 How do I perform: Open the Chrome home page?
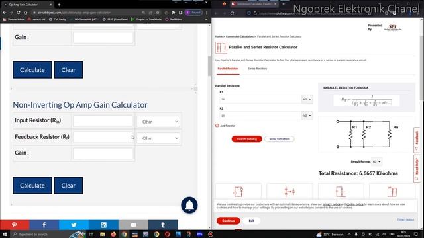click(x=25, y=13)
